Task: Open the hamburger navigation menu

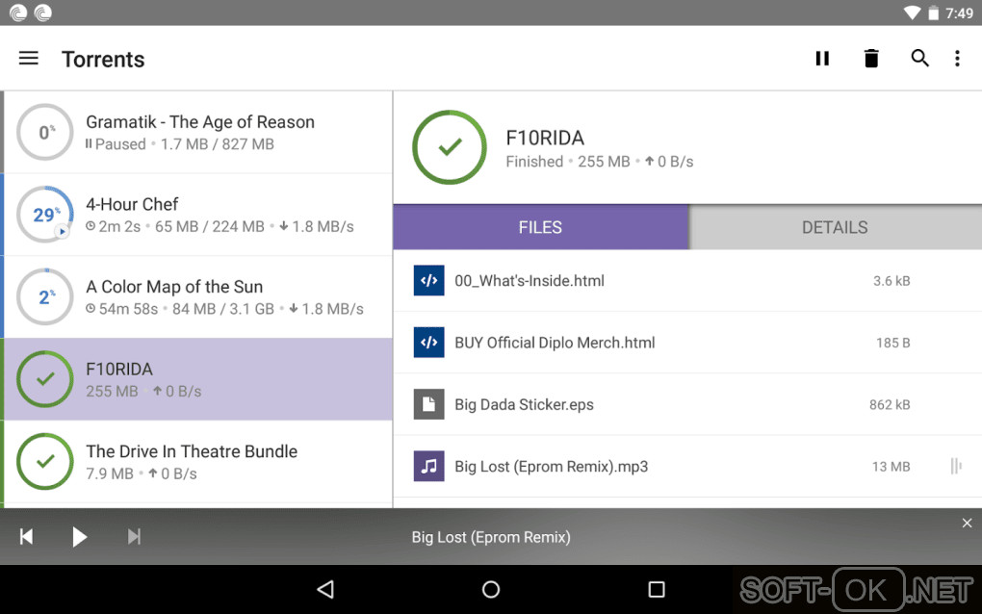Action: click(x=29, y=59)
